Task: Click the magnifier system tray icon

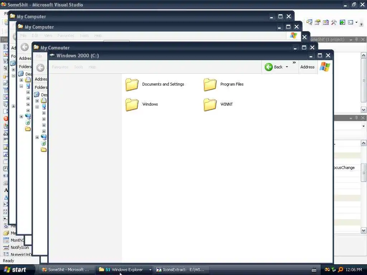Action: click(340, 270)
